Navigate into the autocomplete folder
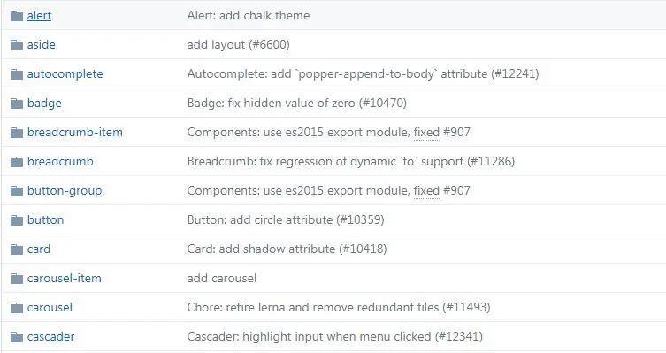The height and width of the screenshot is (353, 666). tap(65, 74)
